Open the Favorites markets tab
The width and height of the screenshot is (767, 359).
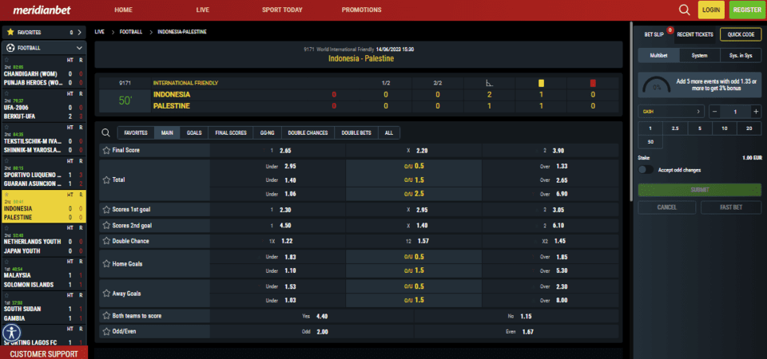coord(136,133)
